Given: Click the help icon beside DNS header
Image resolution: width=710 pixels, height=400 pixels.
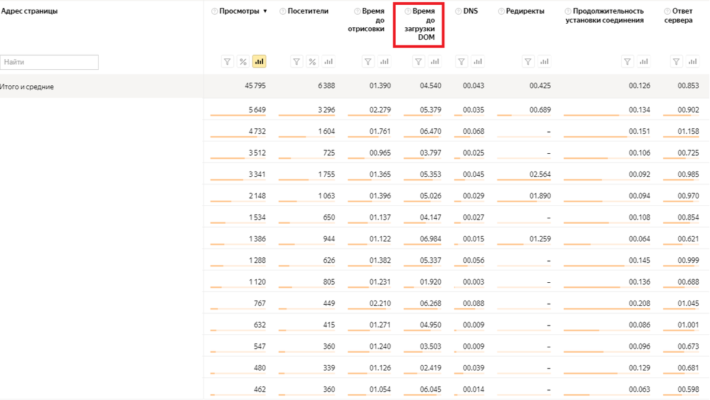Looking at the screenshot, I should tap(459, 11).
